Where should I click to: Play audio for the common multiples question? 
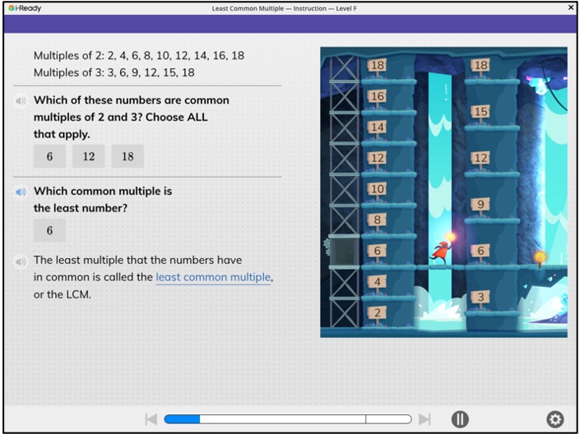(21, 100)
